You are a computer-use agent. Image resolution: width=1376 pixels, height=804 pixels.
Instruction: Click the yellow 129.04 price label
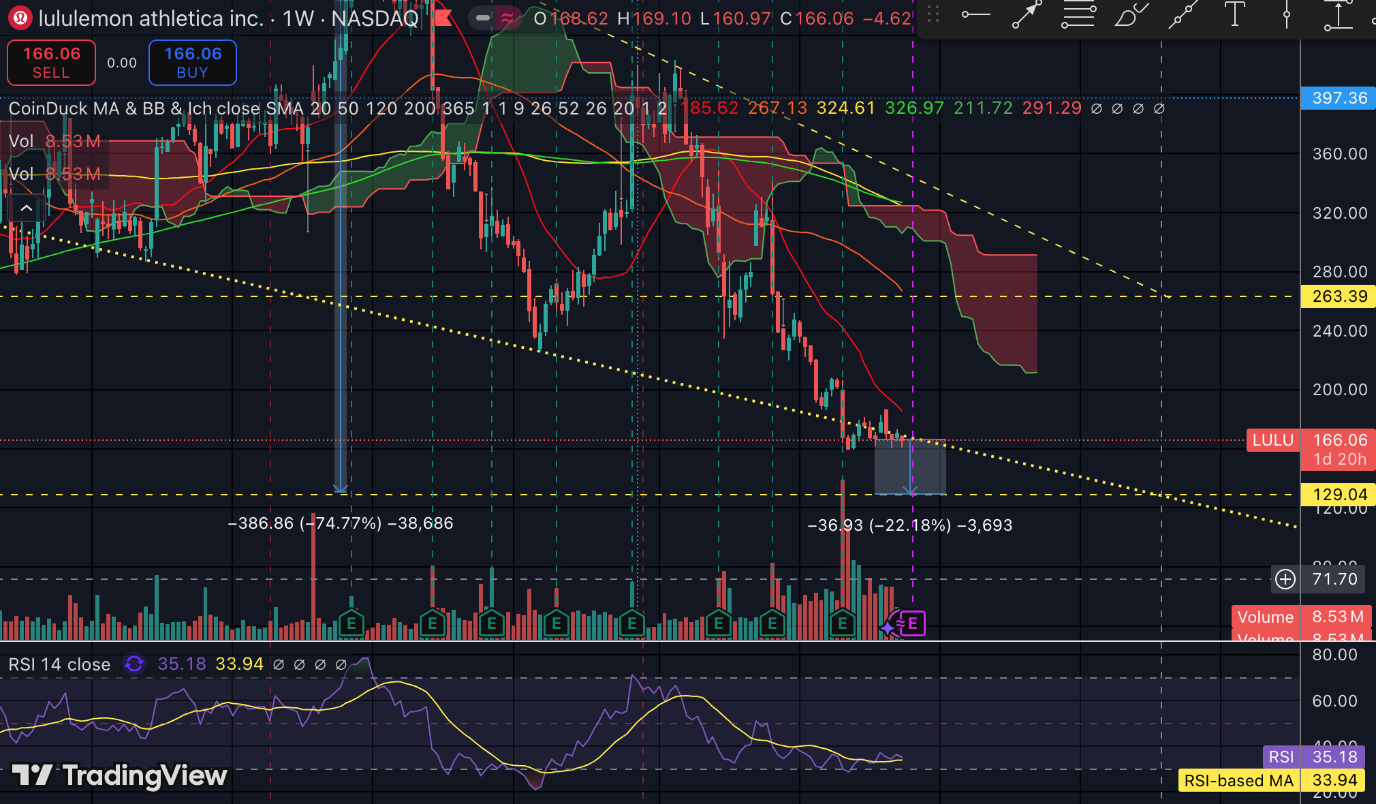click(x=1339, y=495)
